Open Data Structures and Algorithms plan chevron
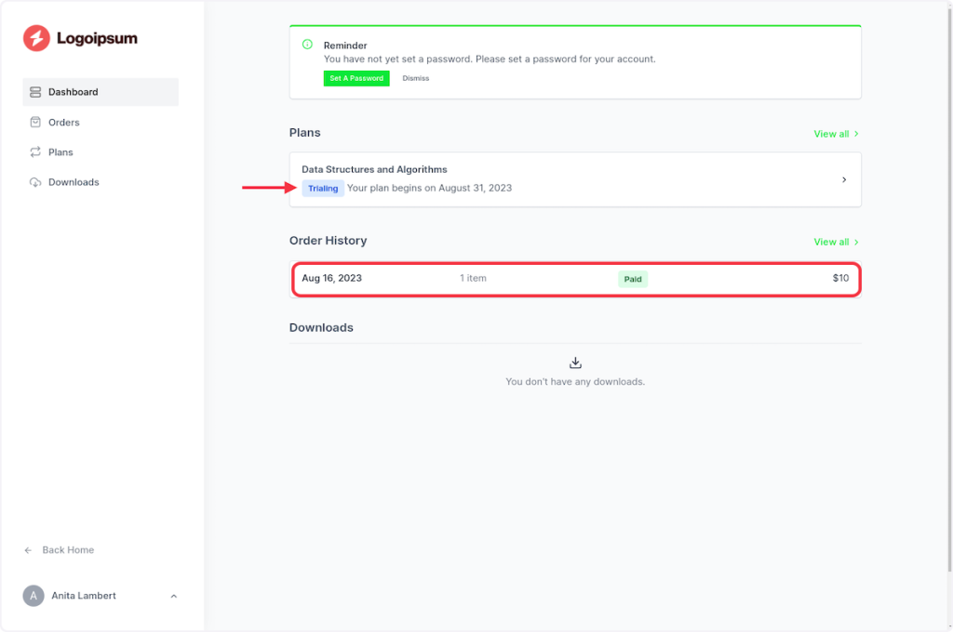This screenshot has width=953, height=632. (x=843, y=179)
